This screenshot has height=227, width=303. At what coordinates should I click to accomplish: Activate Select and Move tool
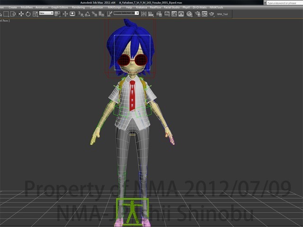tap(21, 14)
